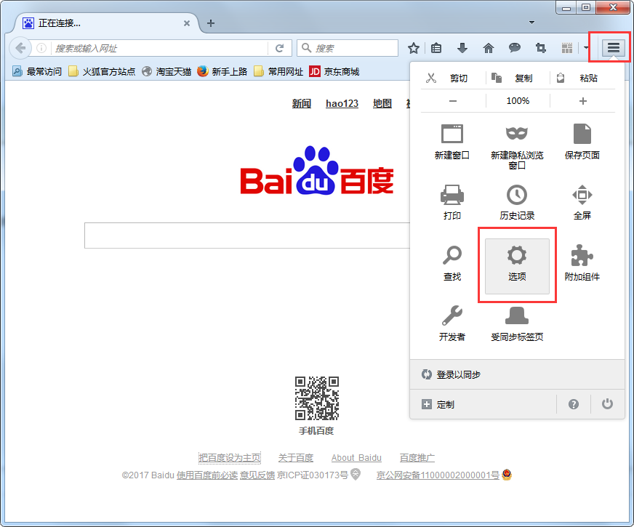Open 最常访问 bookmark folder
The height and width of the screenshot is (527, 634).
[37, 71]
